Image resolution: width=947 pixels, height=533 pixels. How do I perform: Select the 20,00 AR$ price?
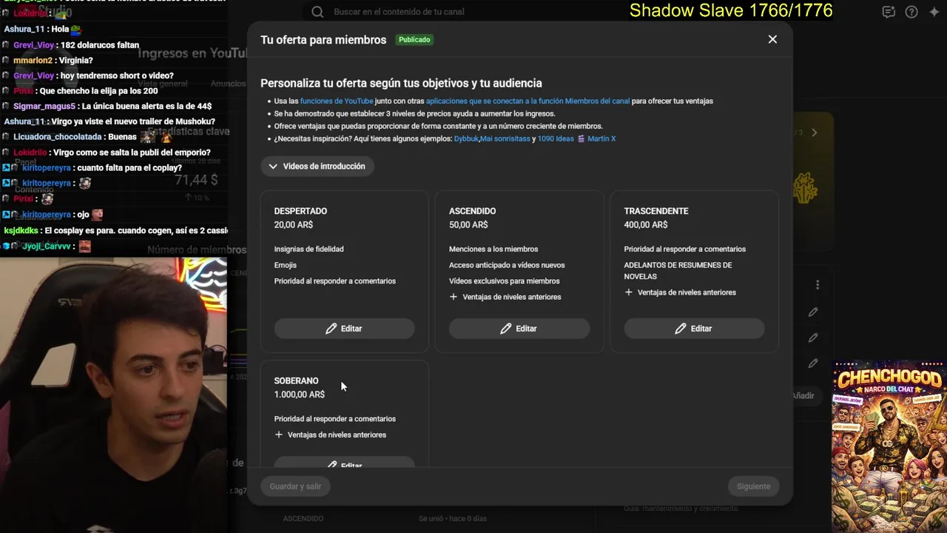[x=294, y=225]
